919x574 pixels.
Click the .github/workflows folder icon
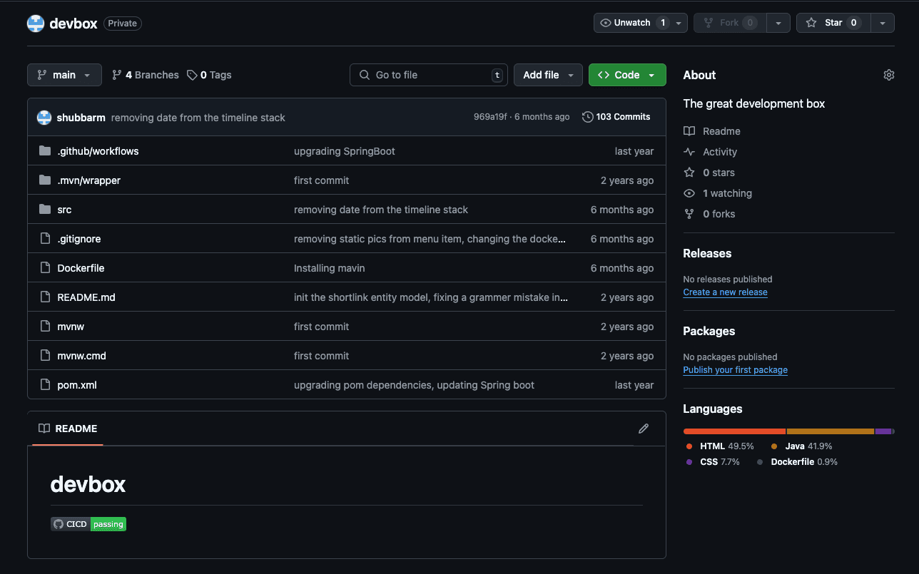(x=45, y=151)
